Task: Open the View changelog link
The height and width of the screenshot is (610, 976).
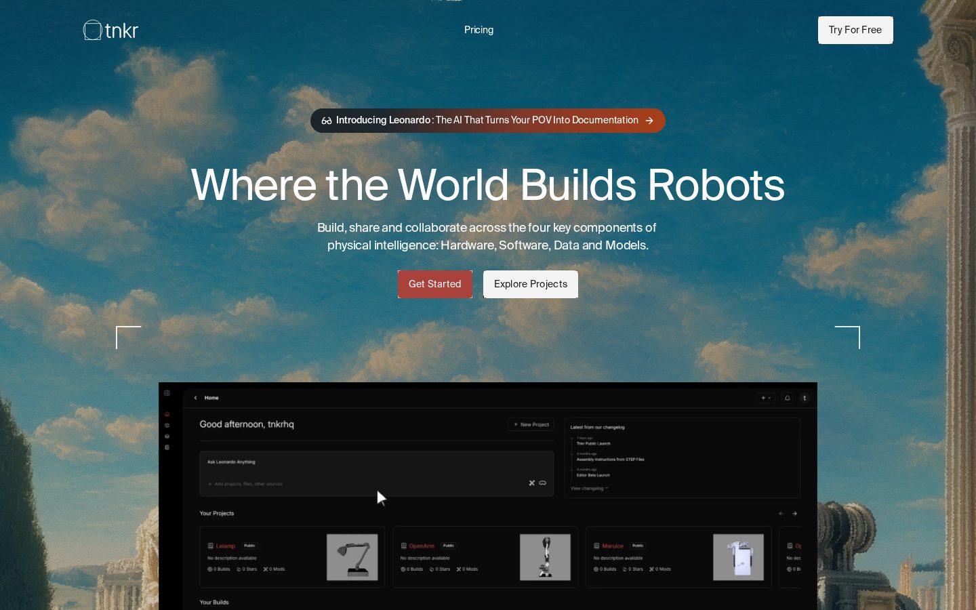Action: click(x=589, y=488)
